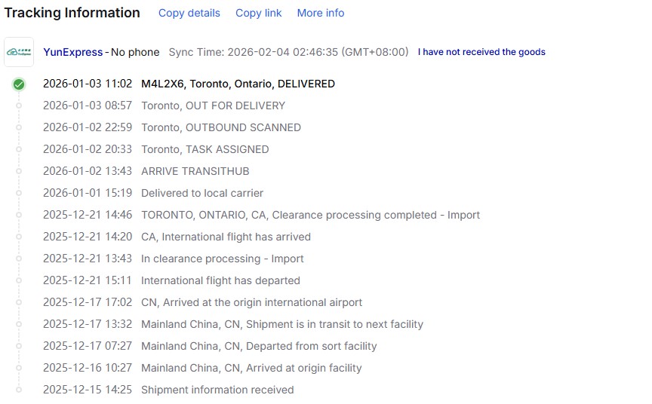The width and height of the screenshot is (652, 404).
Task: Select the Tracking Information heading
Action: (72, 13)
